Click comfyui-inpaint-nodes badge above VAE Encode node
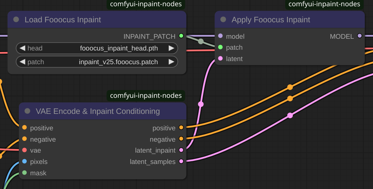The height and width of the screenshot is (189, 373). [x=146, y=95]
